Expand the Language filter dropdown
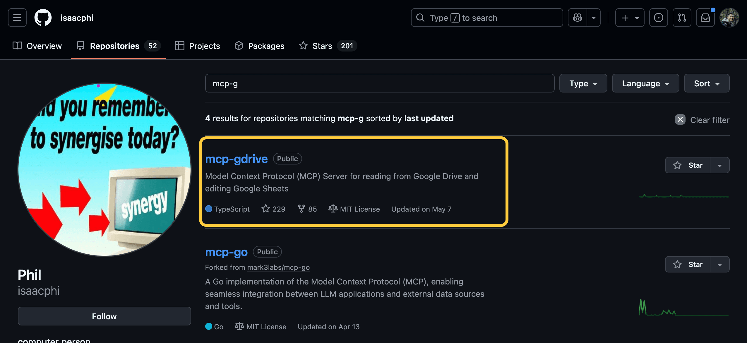The image size is (747, 343). tap(645, 83)
